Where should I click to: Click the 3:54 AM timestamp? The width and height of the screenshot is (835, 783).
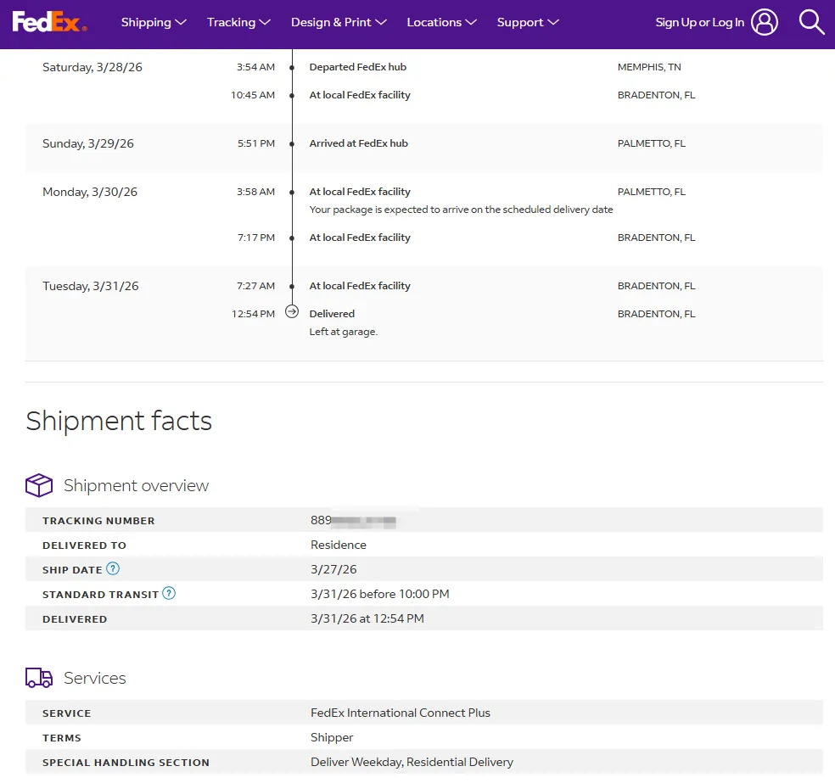point(255,67)
